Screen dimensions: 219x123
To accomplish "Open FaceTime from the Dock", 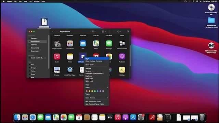I will [72, 117].
